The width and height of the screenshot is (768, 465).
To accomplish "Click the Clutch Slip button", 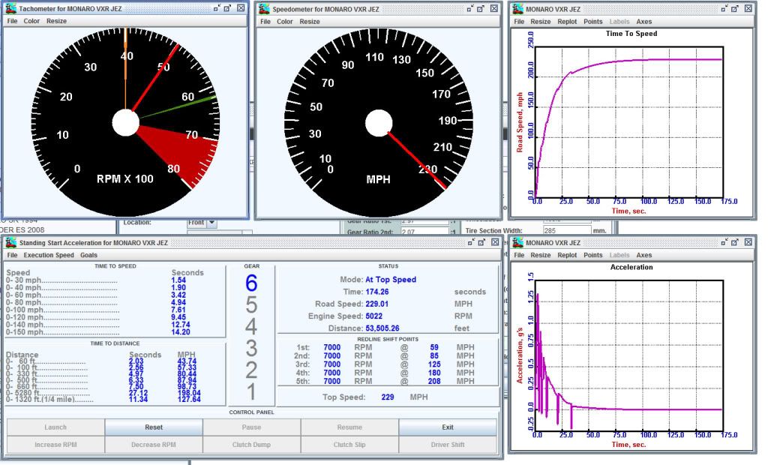I will point(349,445).
